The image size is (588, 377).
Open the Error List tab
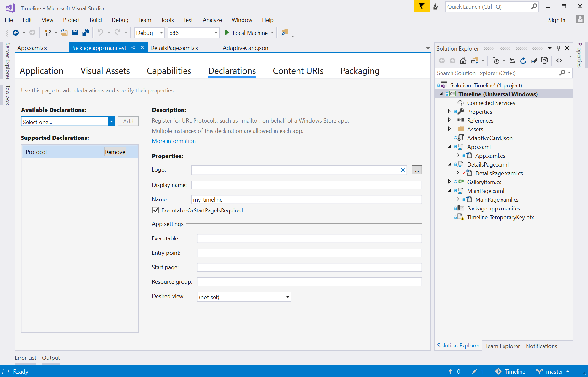coord(25,358)
